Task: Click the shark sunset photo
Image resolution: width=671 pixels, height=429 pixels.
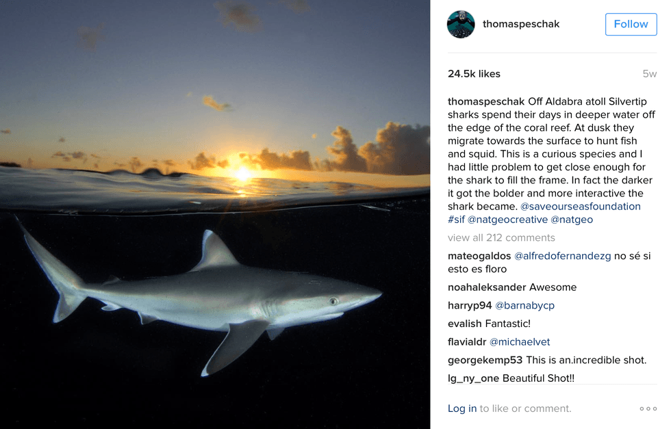Action: pos(215,214)
